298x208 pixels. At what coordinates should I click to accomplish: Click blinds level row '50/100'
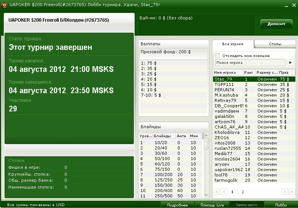pyautogui.click(x=171, y=159)
